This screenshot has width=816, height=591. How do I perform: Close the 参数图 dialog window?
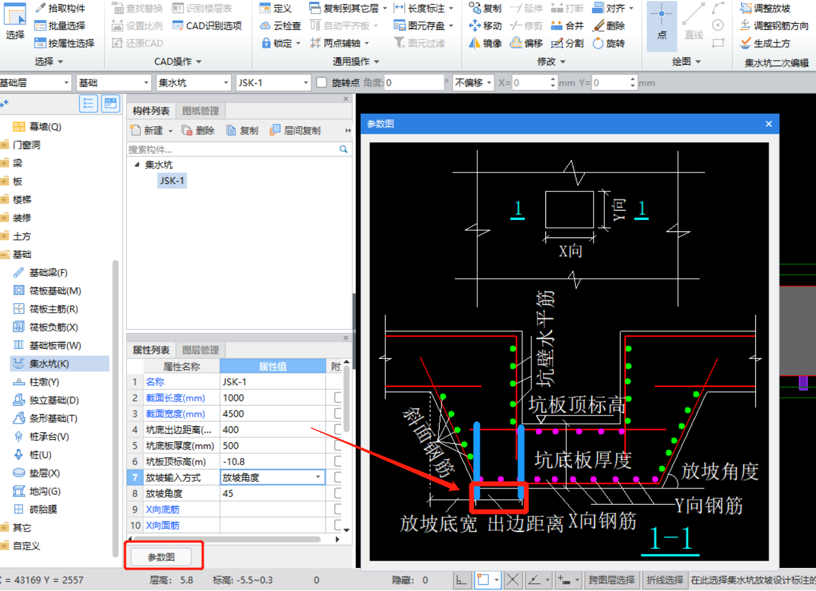coord(769,124)
